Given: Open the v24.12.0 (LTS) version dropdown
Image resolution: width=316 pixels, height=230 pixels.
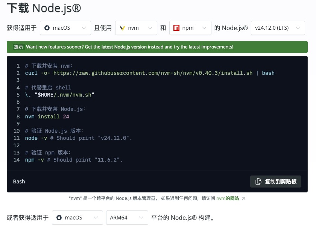Looking at the screenshot, I should tap(278, 28).
